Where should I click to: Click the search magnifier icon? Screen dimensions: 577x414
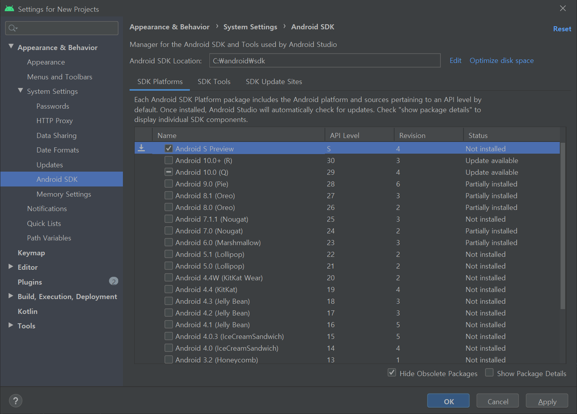point(13,28)
